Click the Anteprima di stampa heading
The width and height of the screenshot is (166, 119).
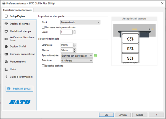click(134, 19)
